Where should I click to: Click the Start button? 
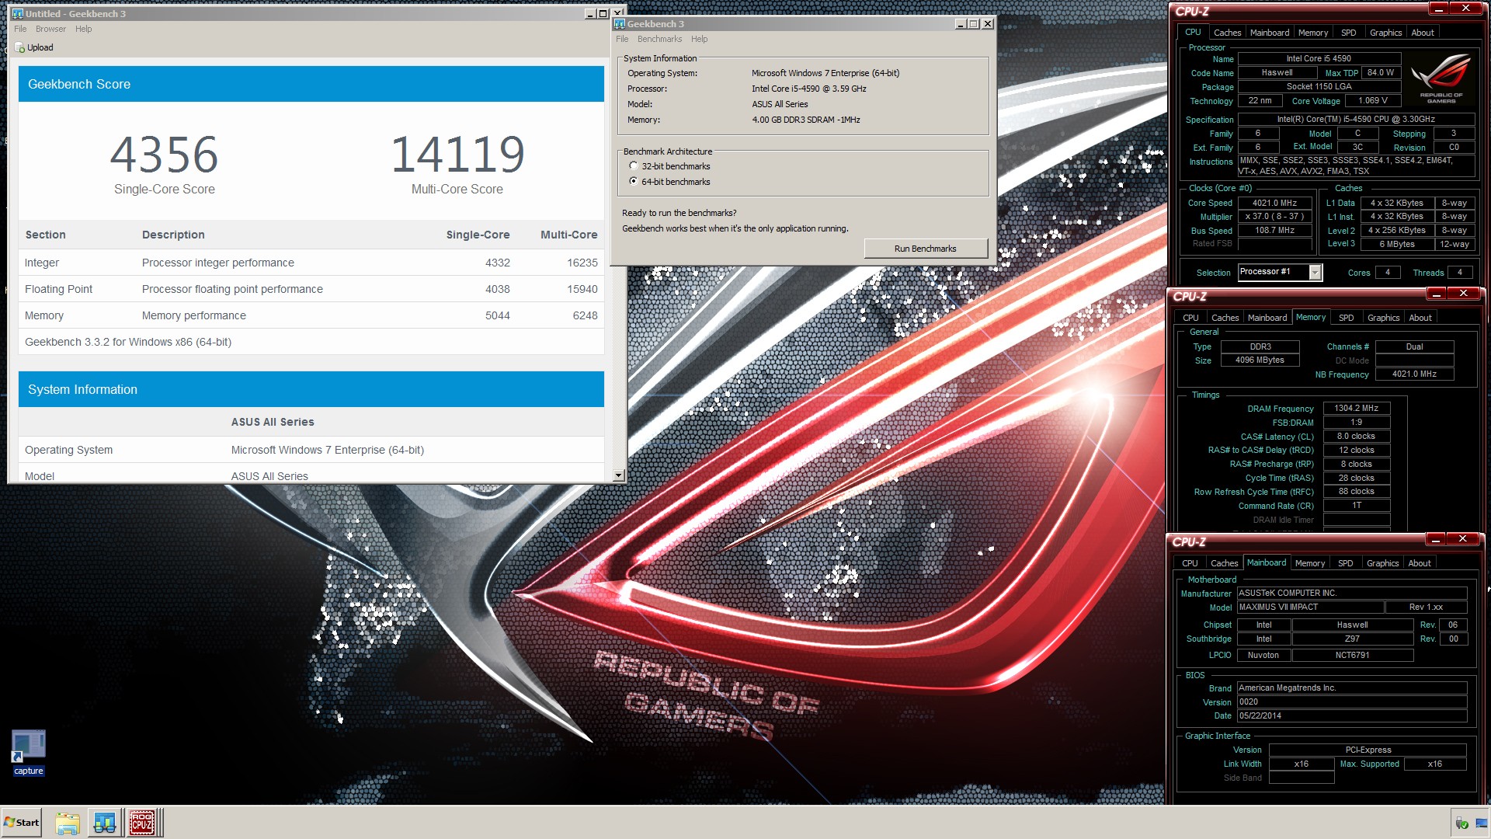tap(22, 823)
